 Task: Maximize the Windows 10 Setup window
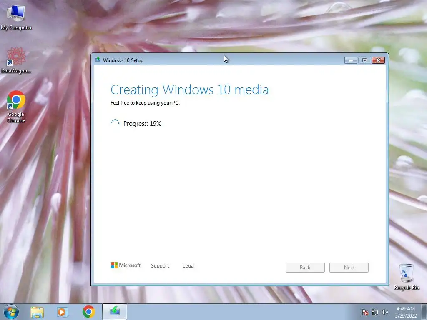click(x=364, y=60)
